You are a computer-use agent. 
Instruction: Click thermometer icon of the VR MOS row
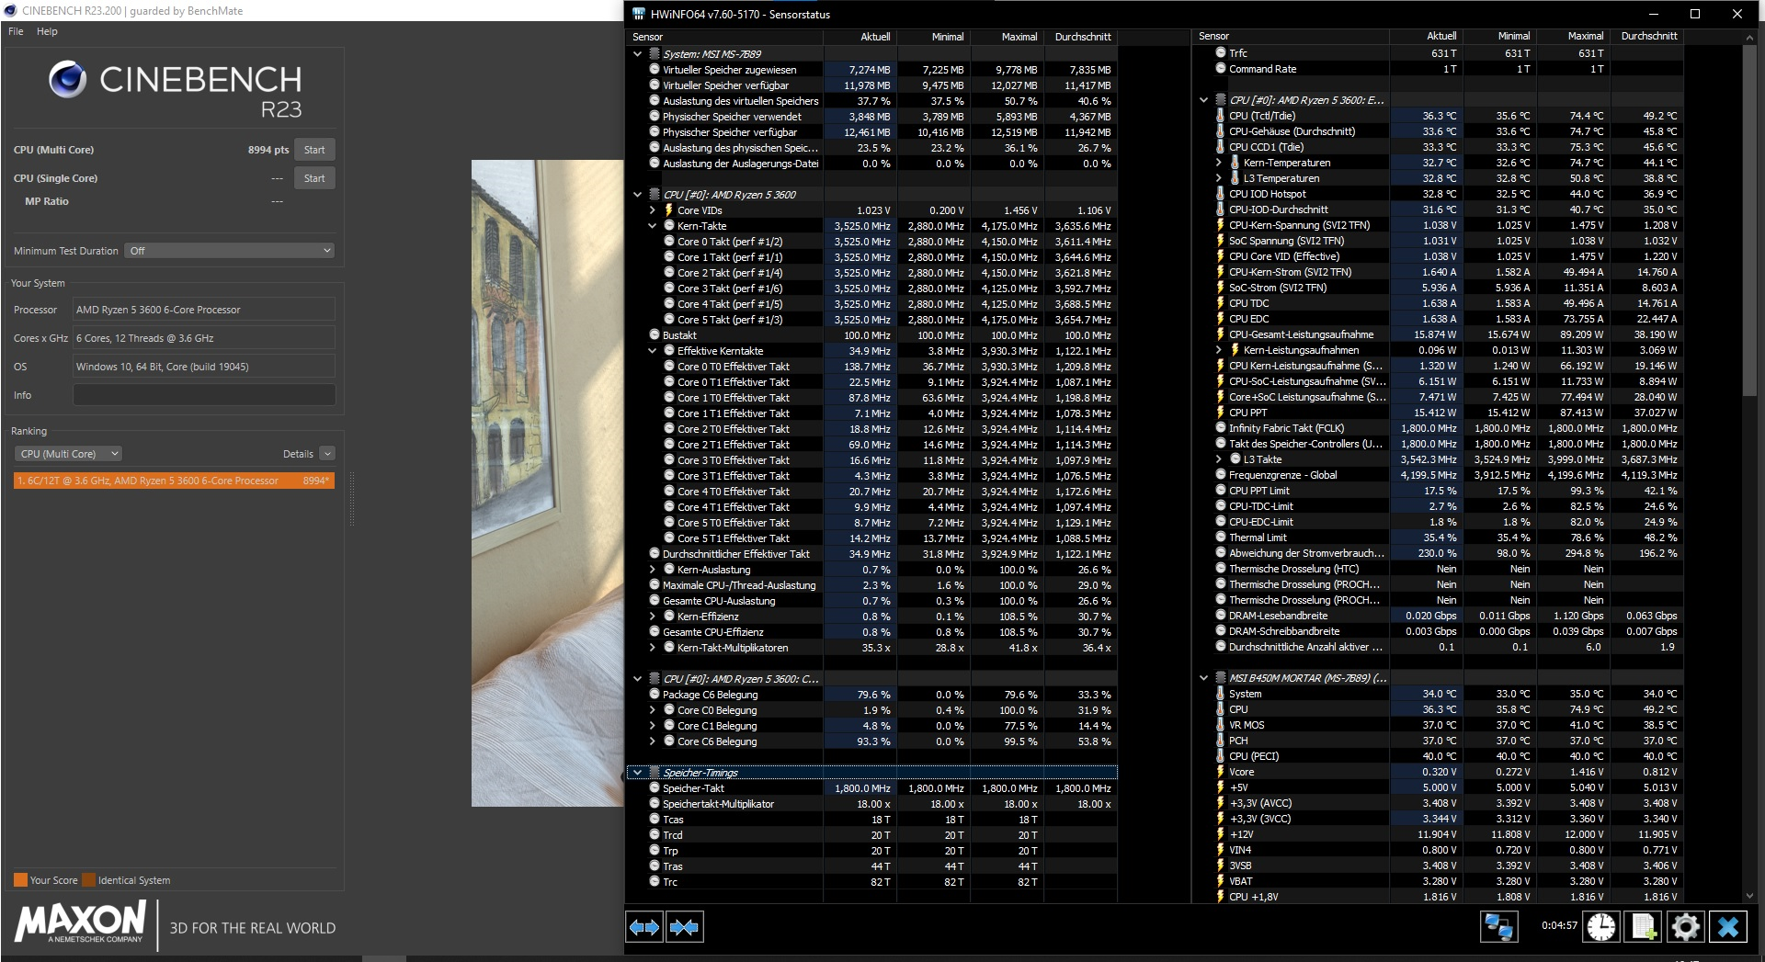pos(1220,725)
